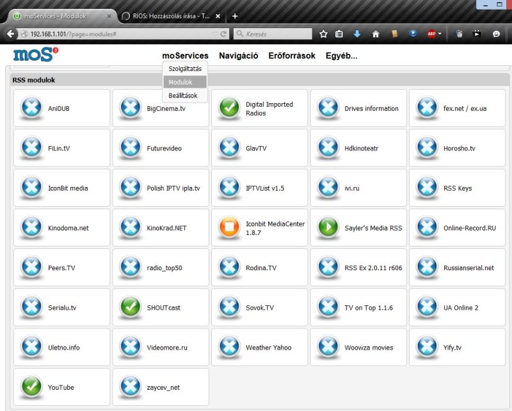Click the RSS Keys module icon
512x411 pixels.
tap(427, 186)
